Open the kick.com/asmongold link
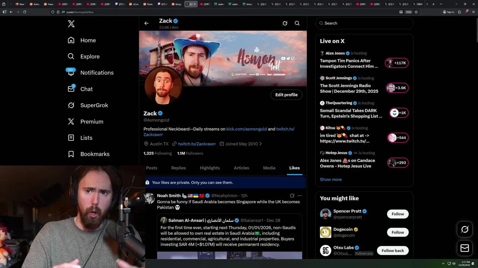Screen dimensions: 478x268 coord(246,129)
